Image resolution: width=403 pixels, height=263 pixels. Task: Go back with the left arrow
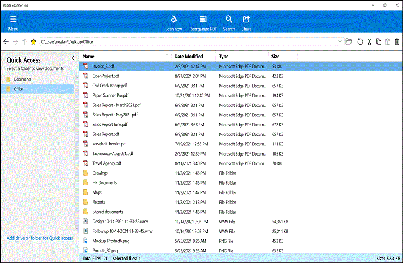tap(6, 42)
